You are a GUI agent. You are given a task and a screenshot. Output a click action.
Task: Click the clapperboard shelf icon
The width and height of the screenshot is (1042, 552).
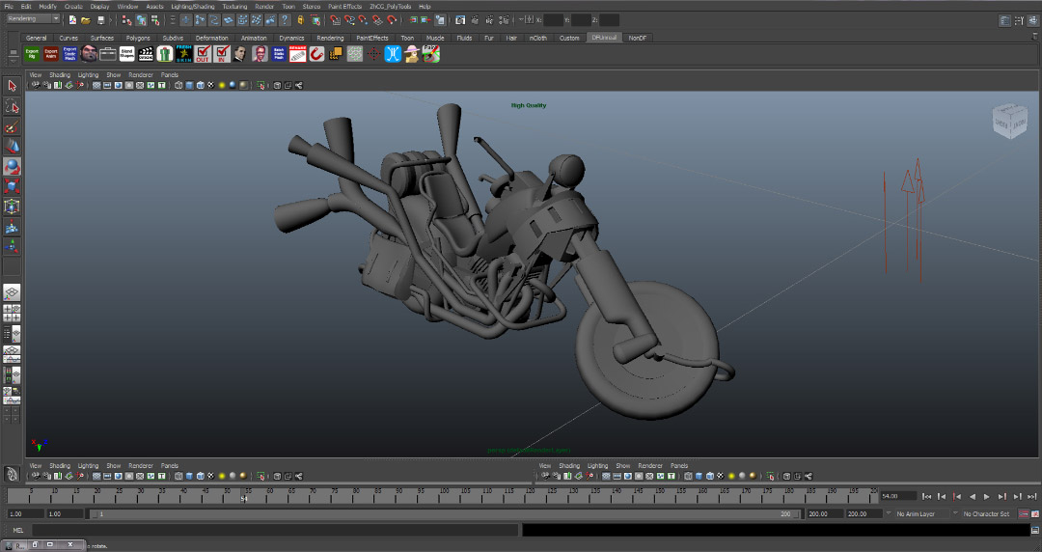click(x=146, y=54)
